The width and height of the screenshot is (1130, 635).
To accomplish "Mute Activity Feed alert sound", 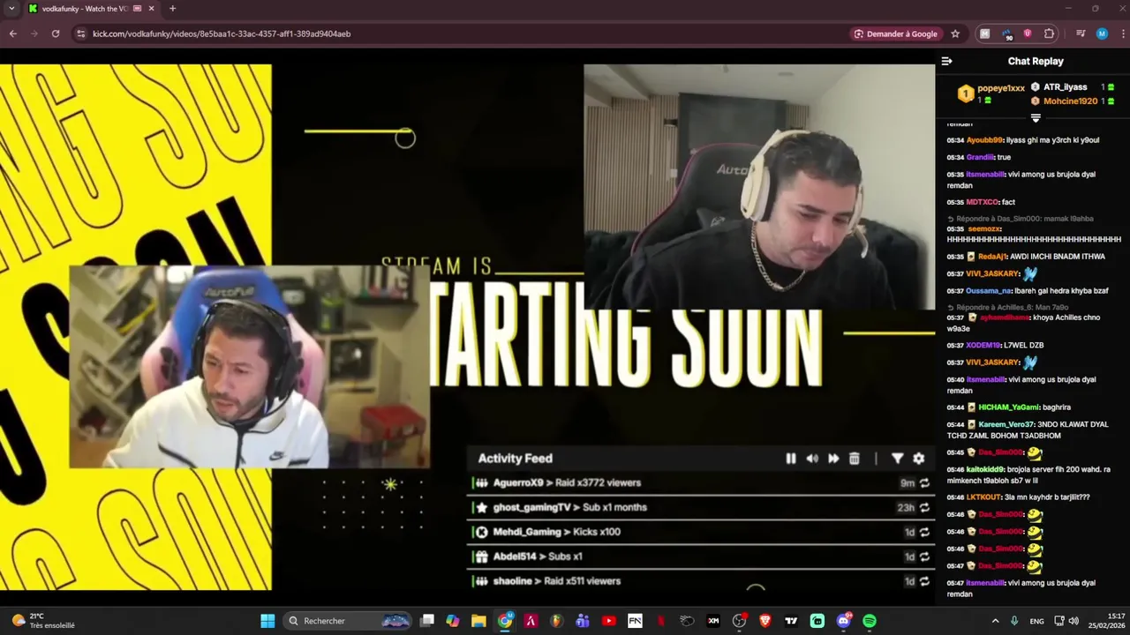I will (x=812, y=459).
